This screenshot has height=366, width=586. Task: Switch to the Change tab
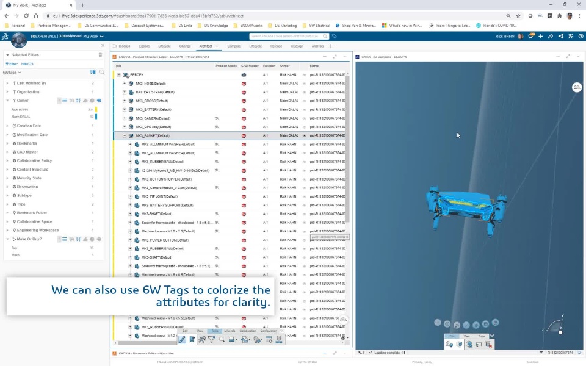point(185,46)
